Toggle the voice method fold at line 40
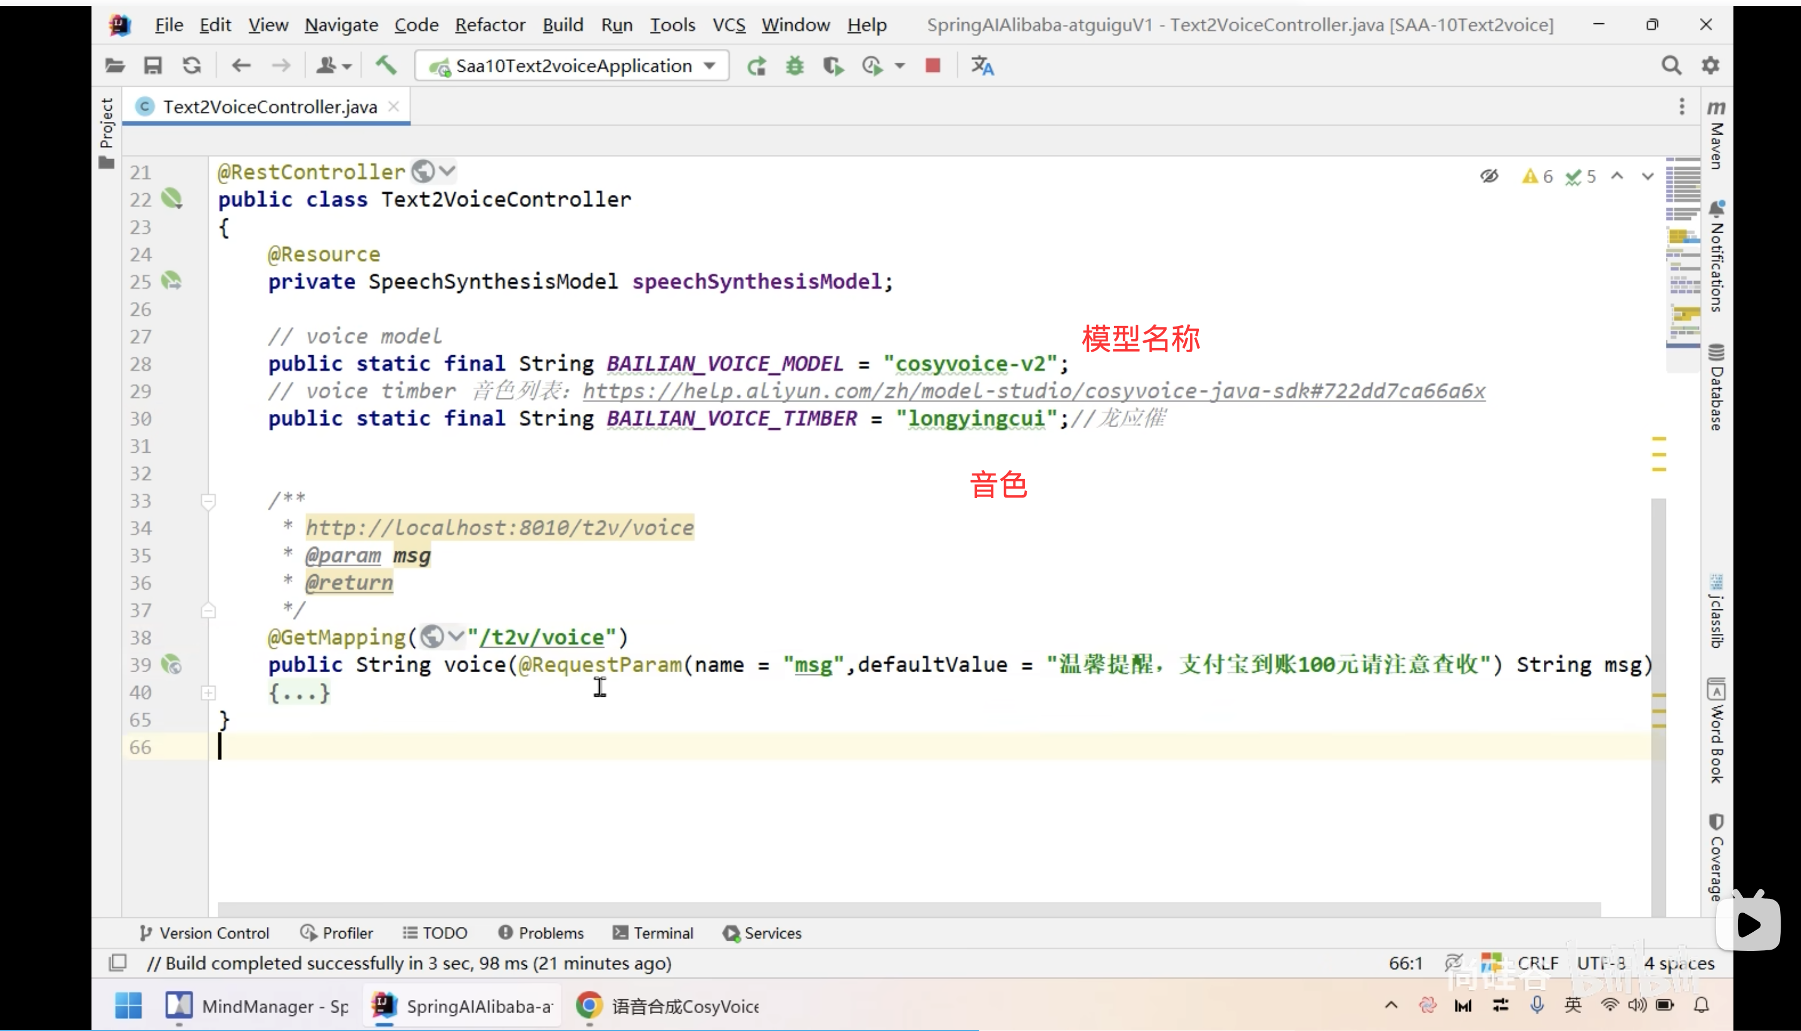 click(208, 693)
